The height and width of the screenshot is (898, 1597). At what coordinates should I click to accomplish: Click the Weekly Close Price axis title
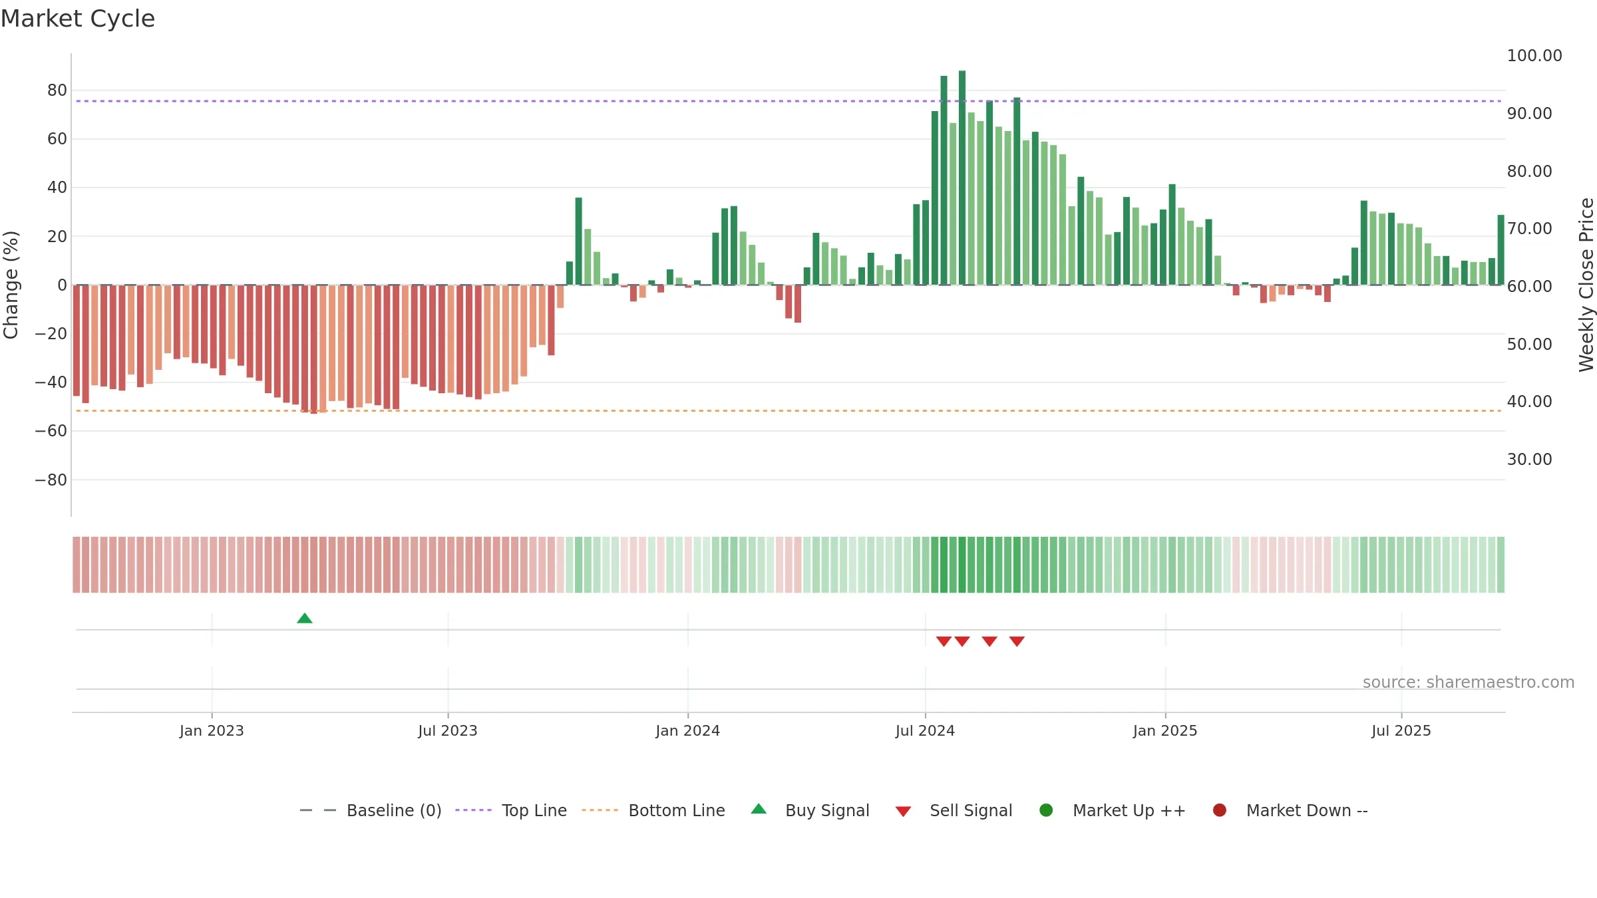click(1586, 285)
